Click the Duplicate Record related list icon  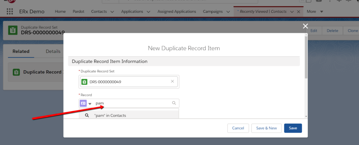(16, 72)
